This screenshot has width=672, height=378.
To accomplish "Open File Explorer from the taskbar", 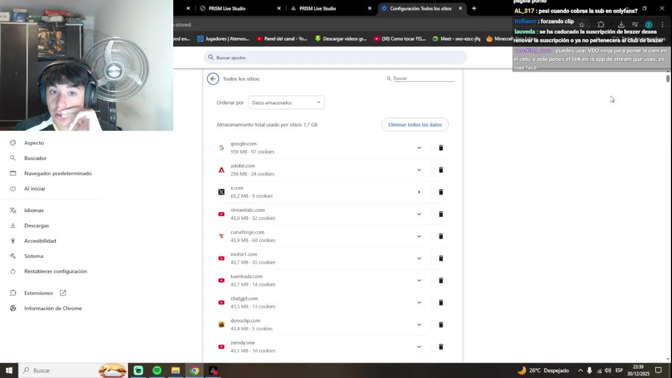I will pos(175,371).
